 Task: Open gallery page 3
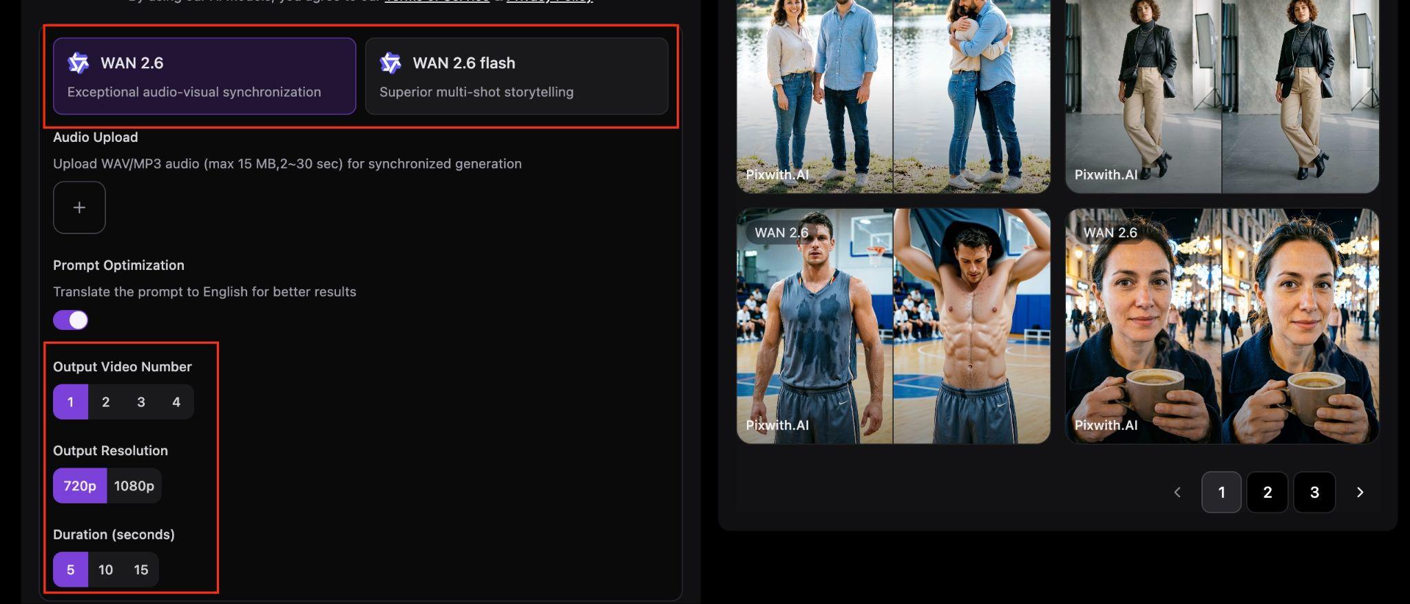coord(1314,492)
